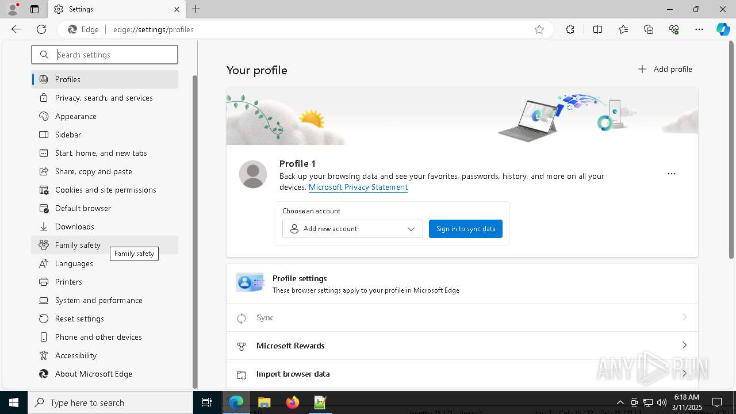Open Cookies and site permissions
This screenshot has width=736, height=414.
click(105, 190)
